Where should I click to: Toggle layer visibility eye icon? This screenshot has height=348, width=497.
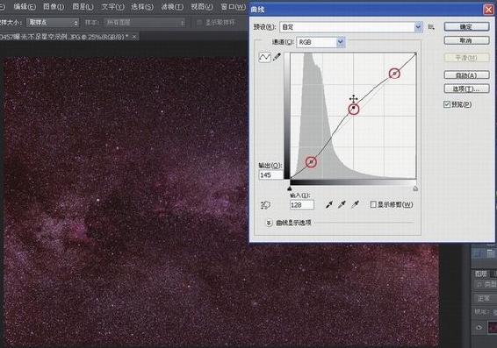coord(479,327)
